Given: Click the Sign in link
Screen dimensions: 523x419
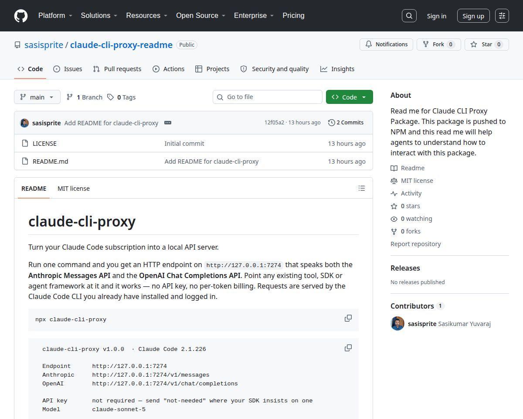Looking at the screenshot, I should [437, 16].
